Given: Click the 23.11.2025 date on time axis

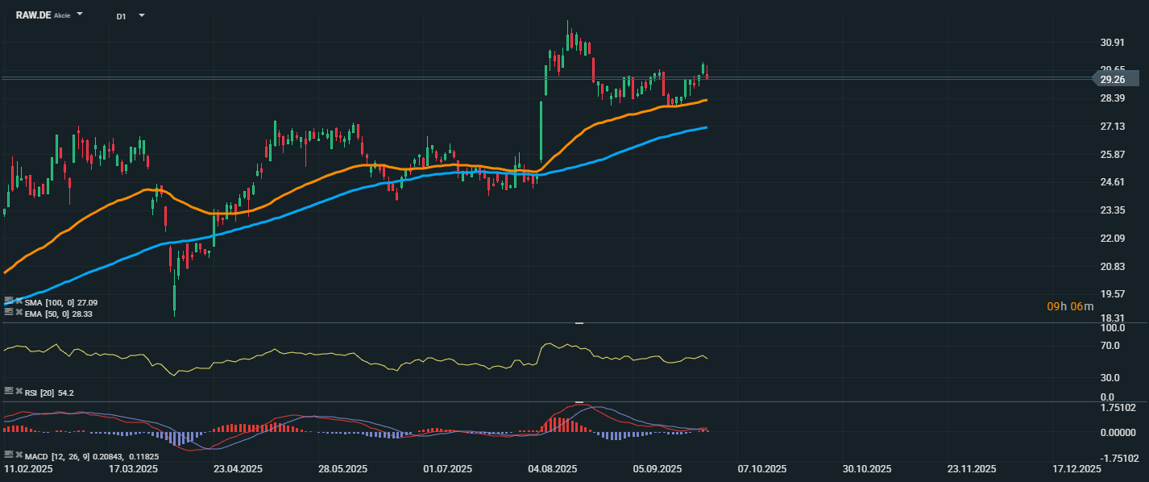Looking at the screenshot, I should 972,469.
